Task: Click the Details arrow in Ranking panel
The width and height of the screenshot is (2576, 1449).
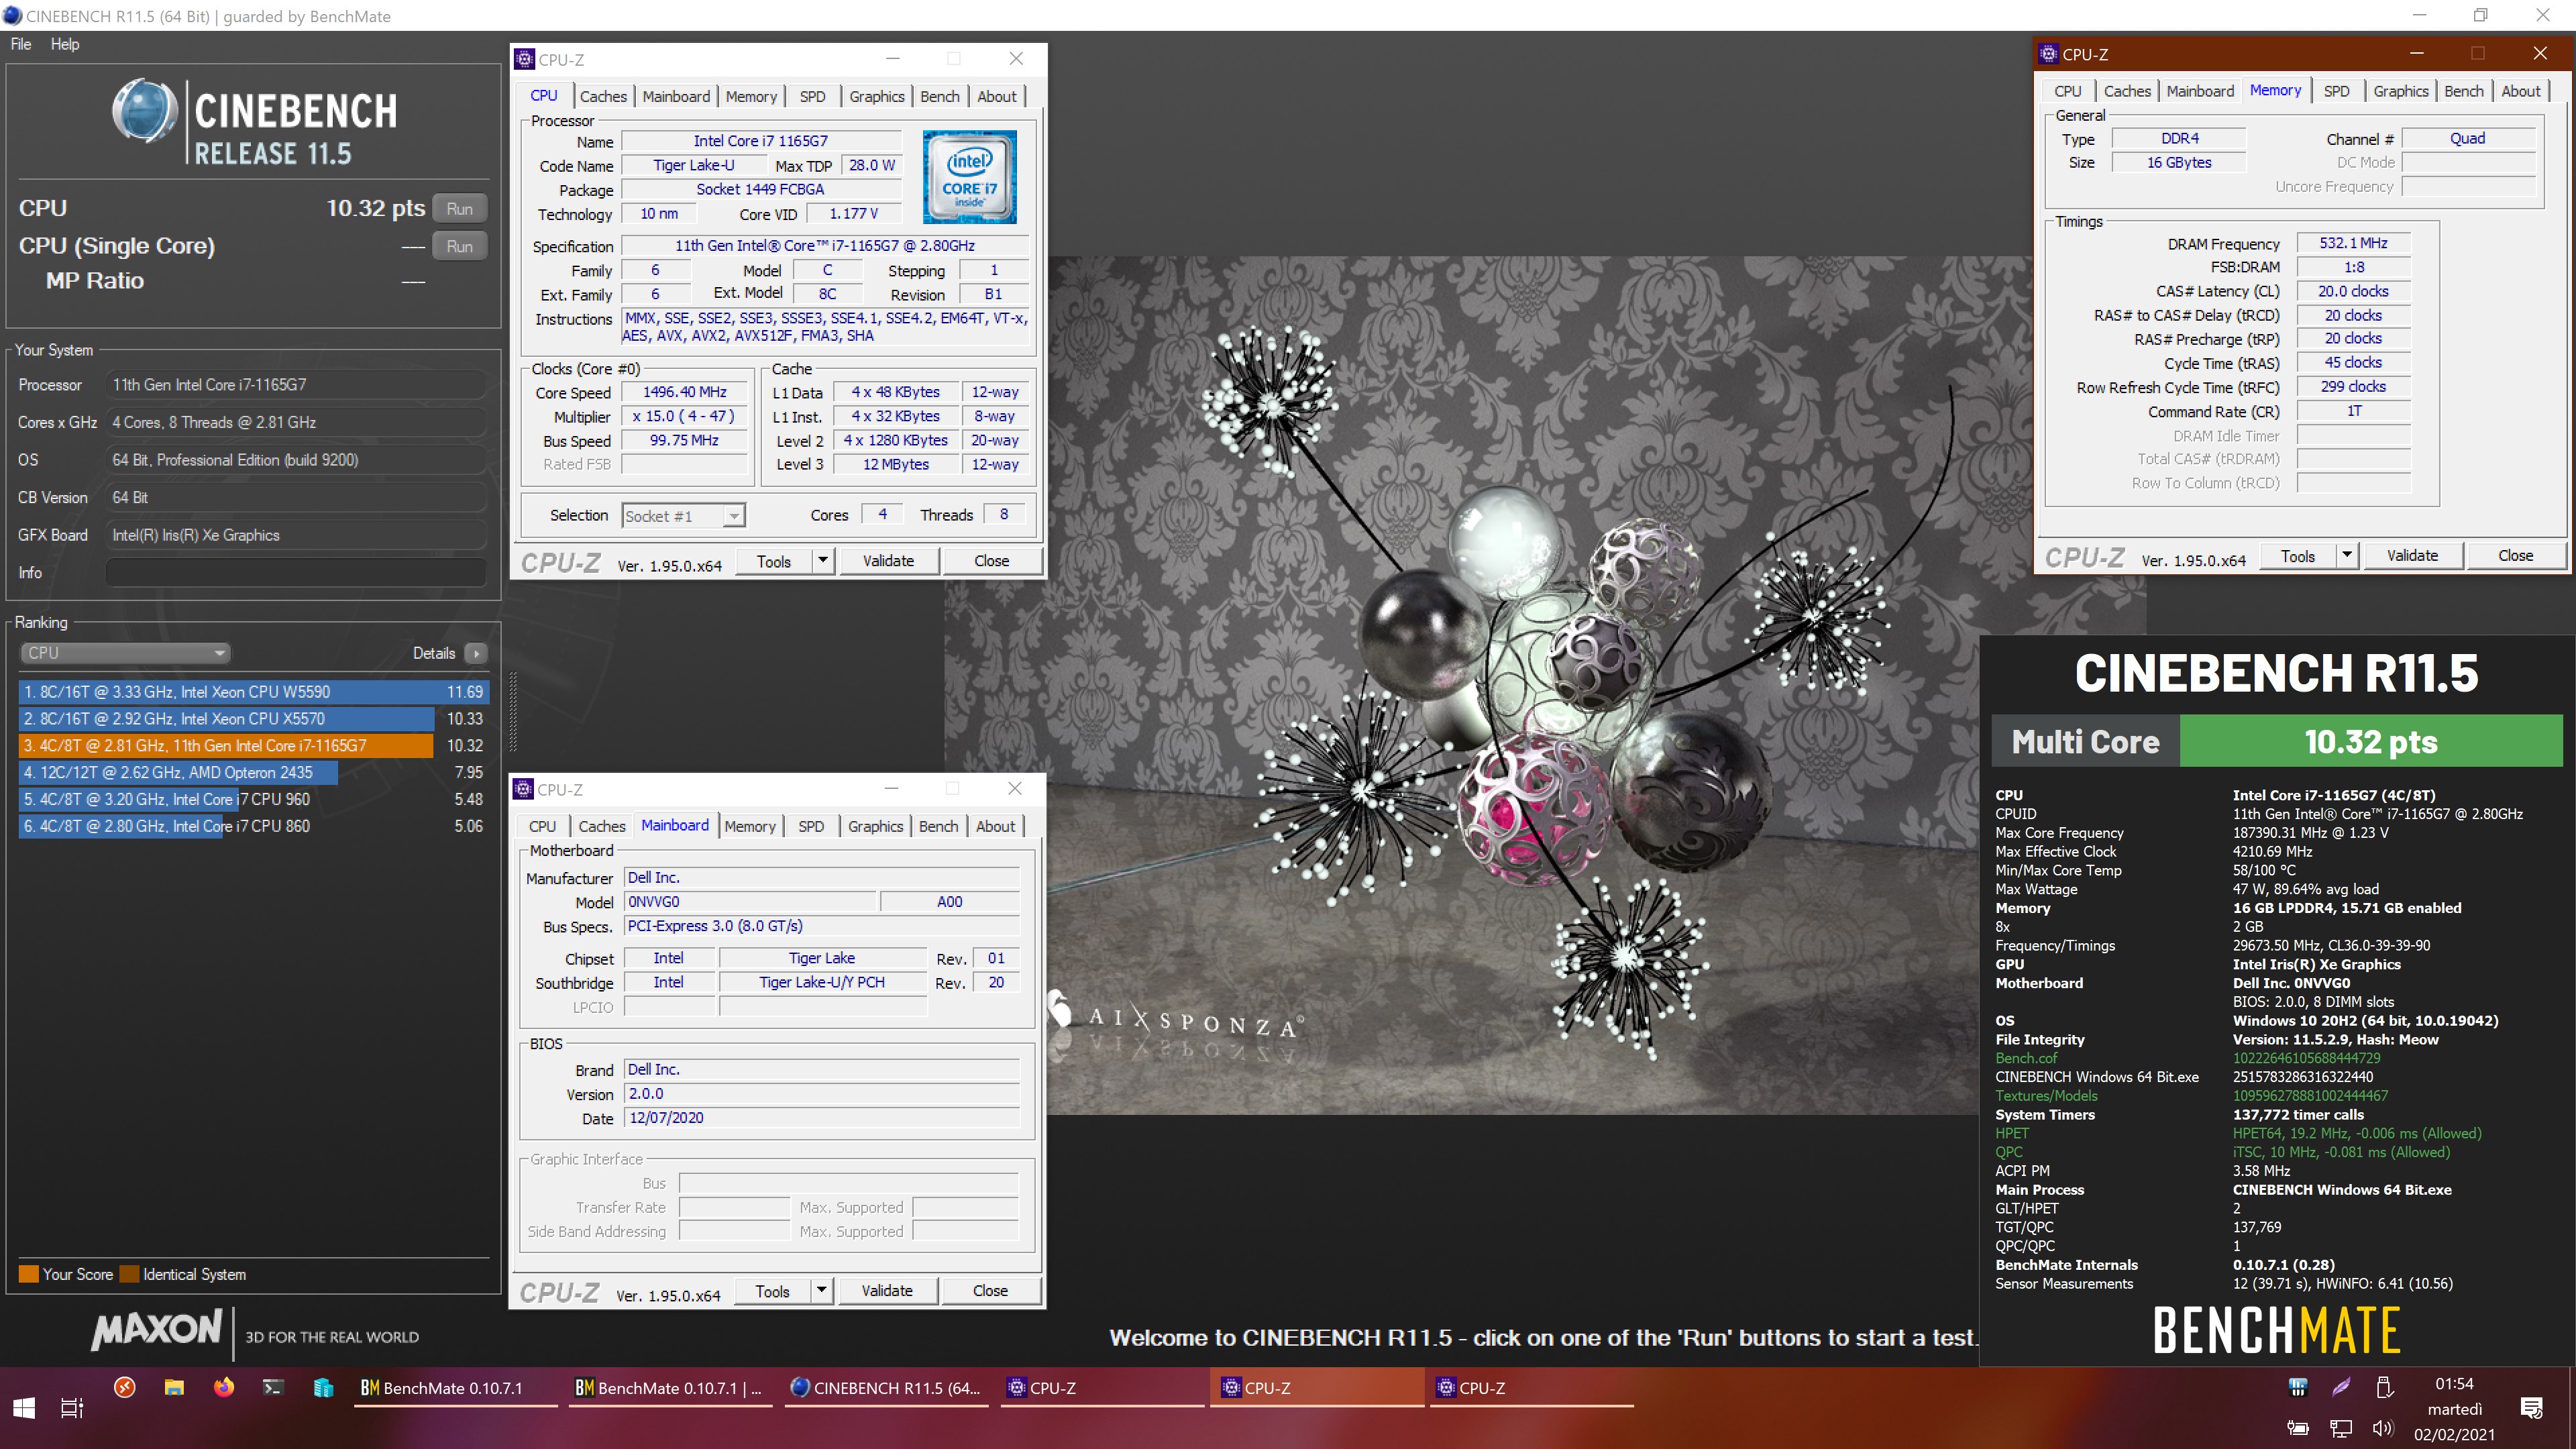Action: [477, 653]
